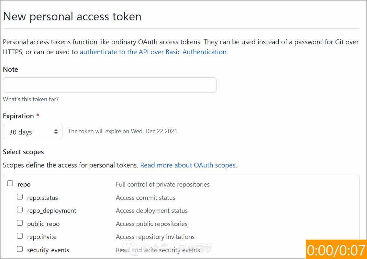Click the repo scope label text
This screenshot has height=259, width=367.
point(24,185)
